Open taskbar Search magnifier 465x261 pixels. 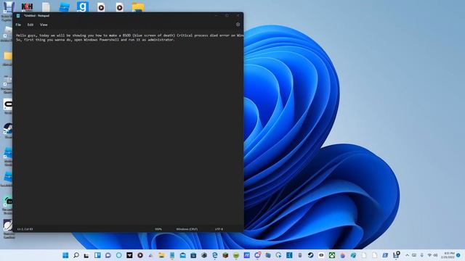coord(76,255)
